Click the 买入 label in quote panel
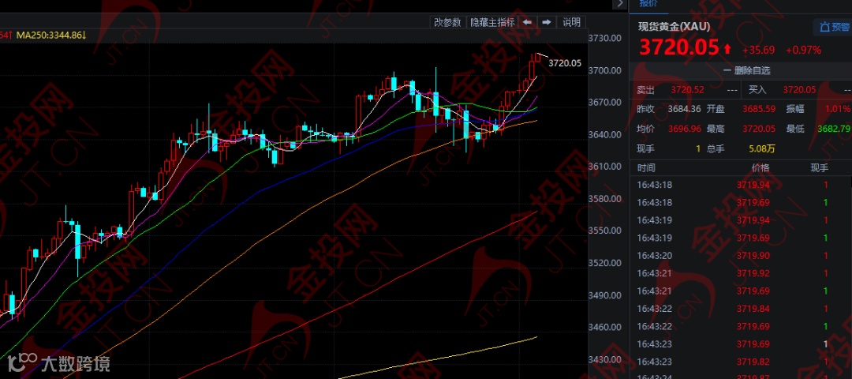 click(x=757, y=90)
